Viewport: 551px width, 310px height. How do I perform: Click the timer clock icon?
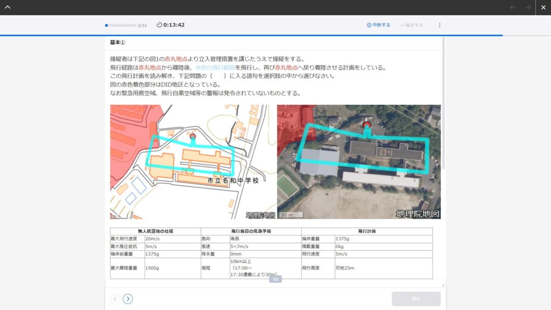159,25
